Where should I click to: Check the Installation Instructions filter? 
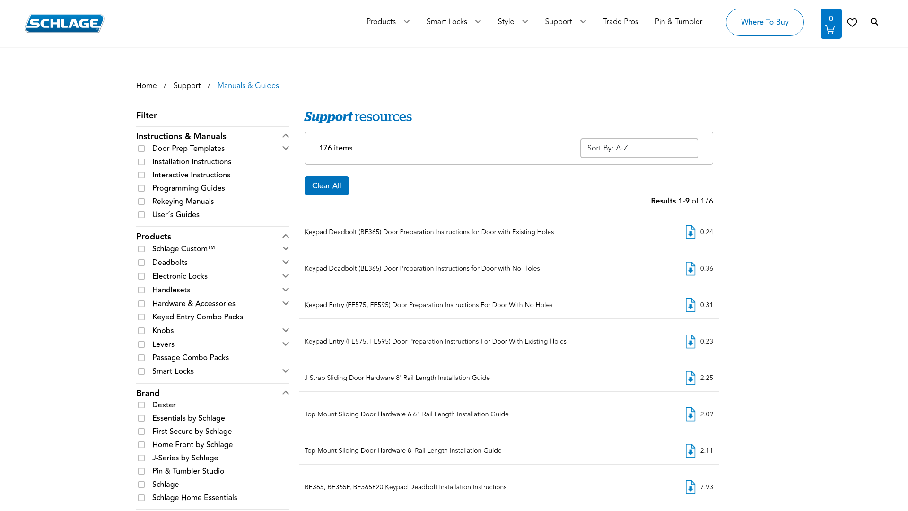[x=141, y=162]
